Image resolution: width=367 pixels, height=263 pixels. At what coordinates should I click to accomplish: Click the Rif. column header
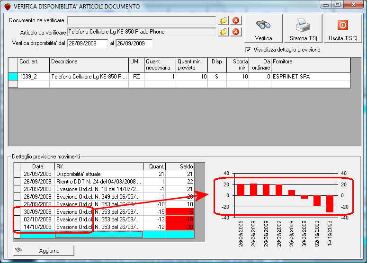tap(99, 166)
